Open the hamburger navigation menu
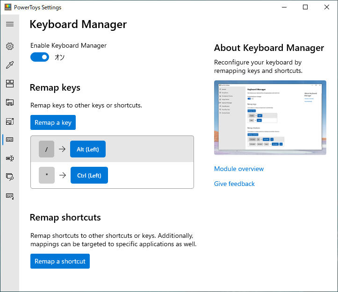Viewport: 338px width, 292px height. click(10, 24)
